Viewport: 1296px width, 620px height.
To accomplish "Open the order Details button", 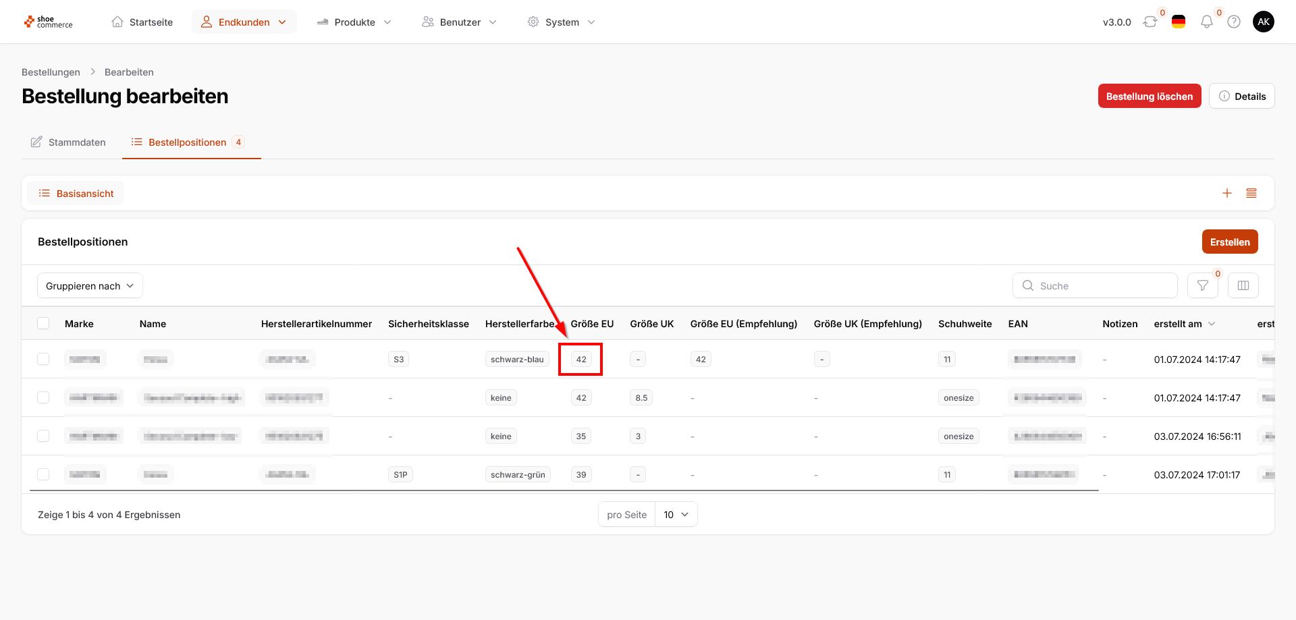I will click(x=1242, y=96).
